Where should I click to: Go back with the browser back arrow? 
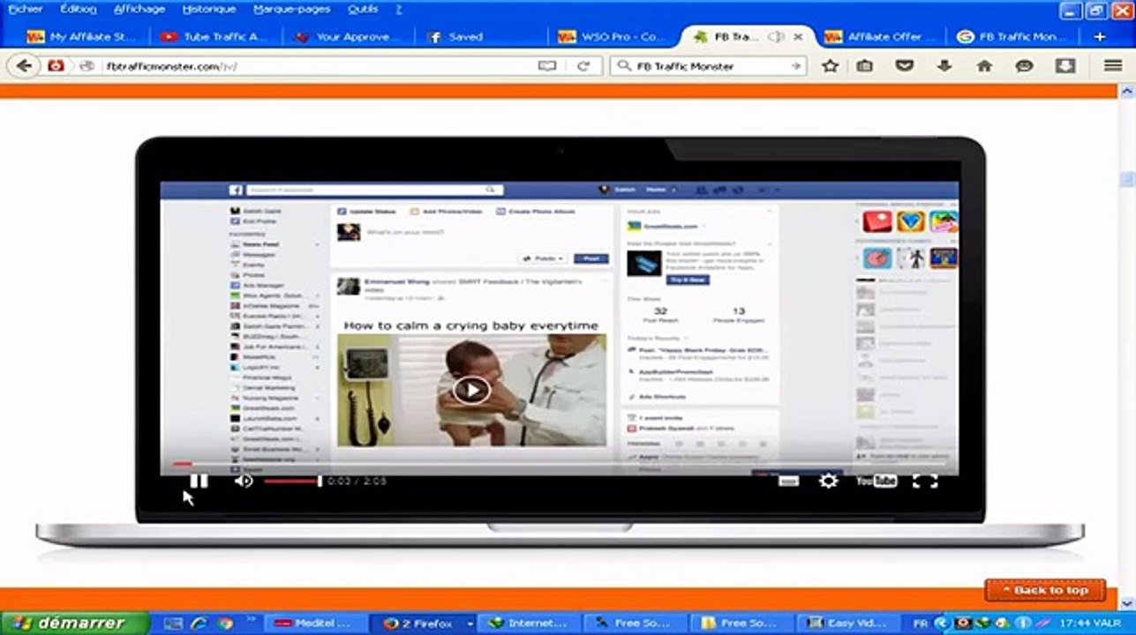tap(24, 65)
